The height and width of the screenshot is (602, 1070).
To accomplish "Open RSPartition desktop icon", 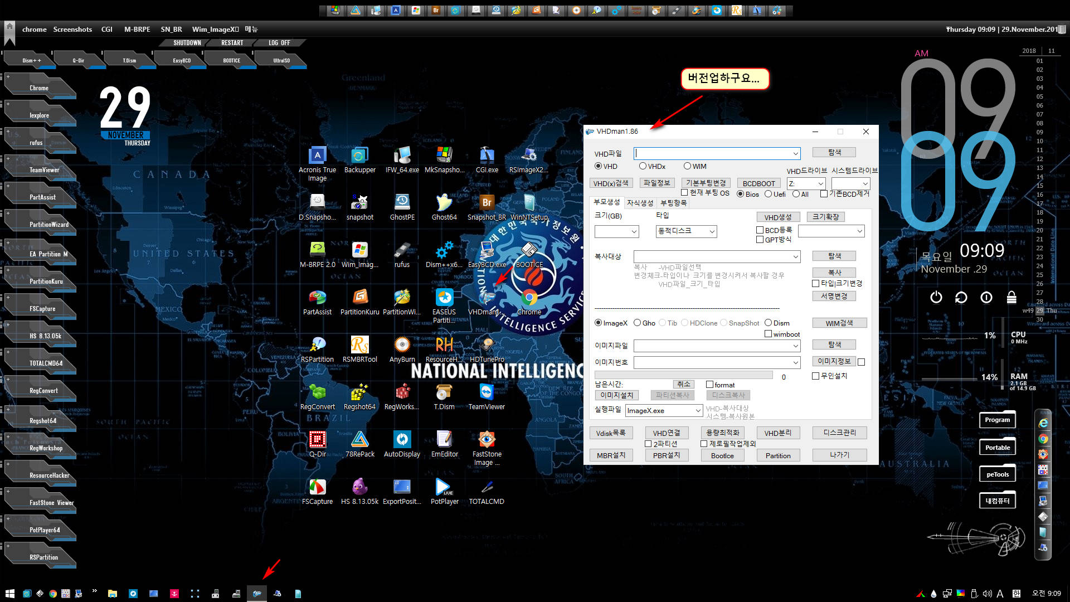I will tap(317, 349).
